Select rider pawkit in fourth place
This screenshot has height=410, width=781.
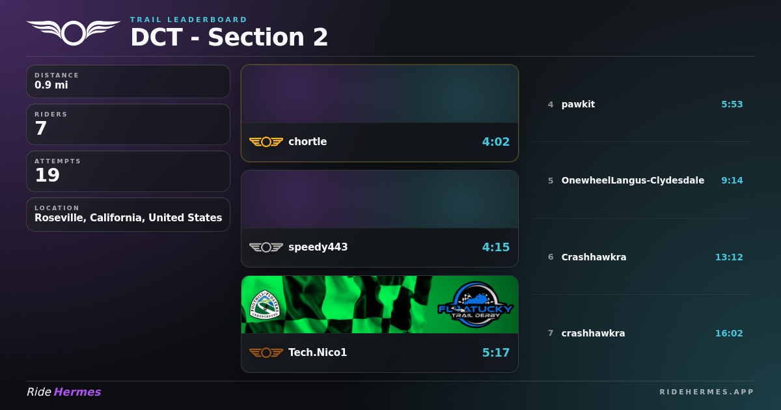pyautogui.click(x=578, y=104)
